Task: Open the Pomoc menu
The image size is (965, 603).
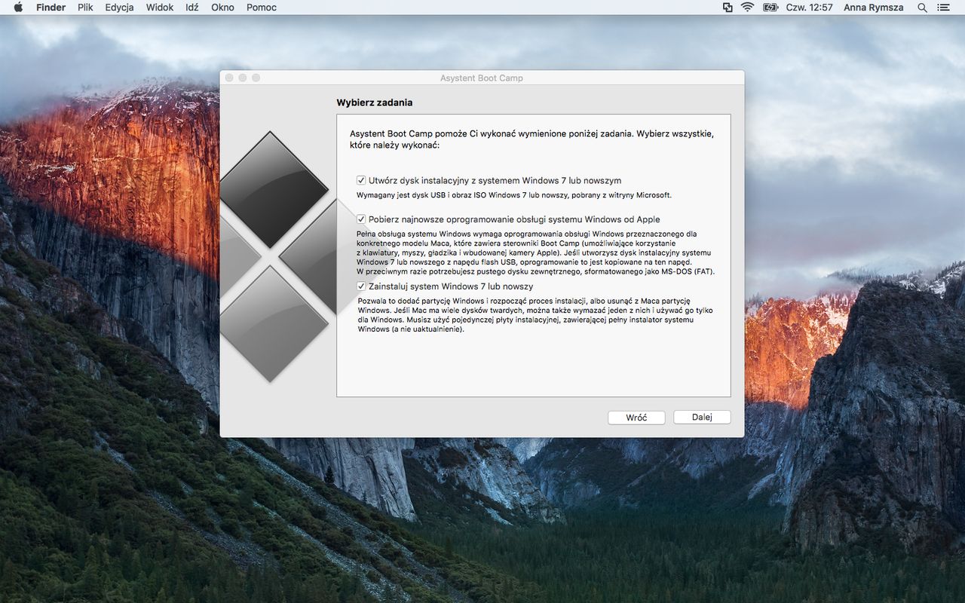Action: 262,8
